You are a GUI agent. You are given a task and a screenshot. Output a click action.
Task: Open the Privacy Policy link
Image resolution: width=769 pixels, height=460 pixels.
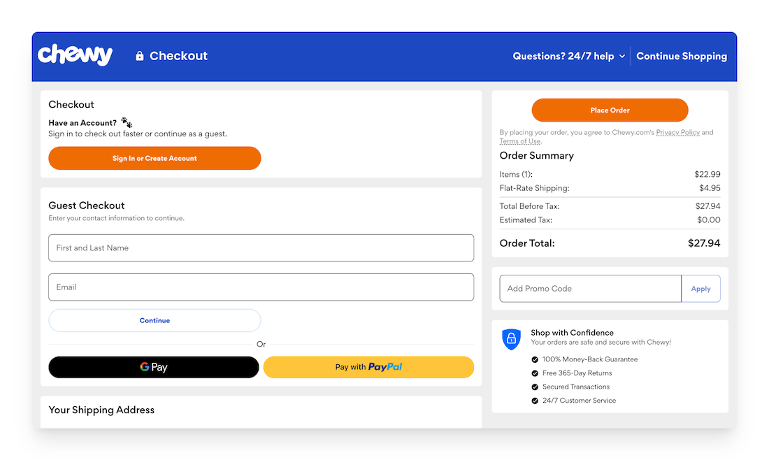tap(677, 132)
